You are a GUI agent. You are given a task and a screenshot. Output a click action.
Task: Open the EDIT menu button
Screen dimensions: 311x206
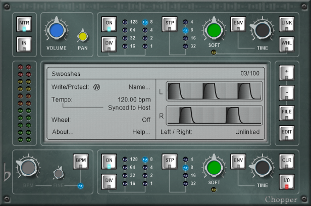pos(286,132)
